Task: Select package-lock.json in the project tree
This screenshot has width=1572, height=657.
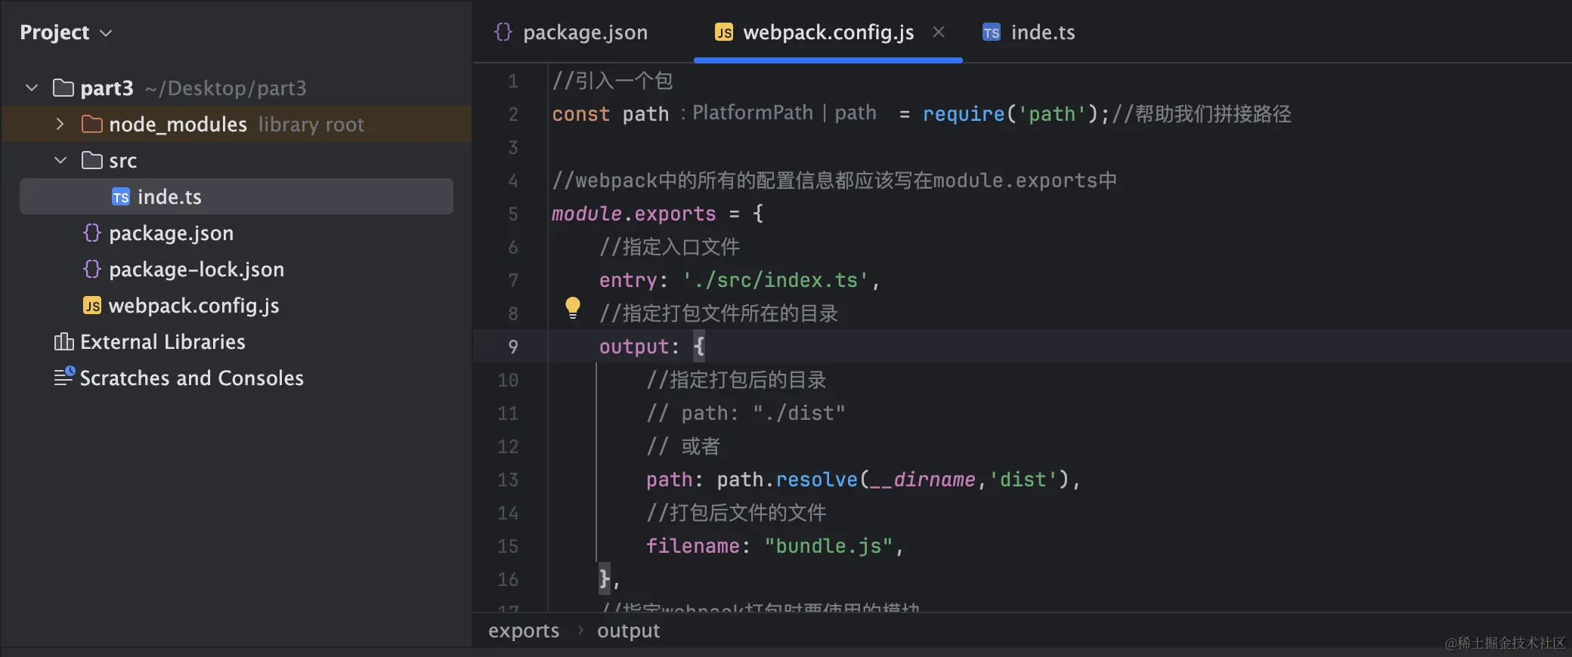Action: point(196,270)
